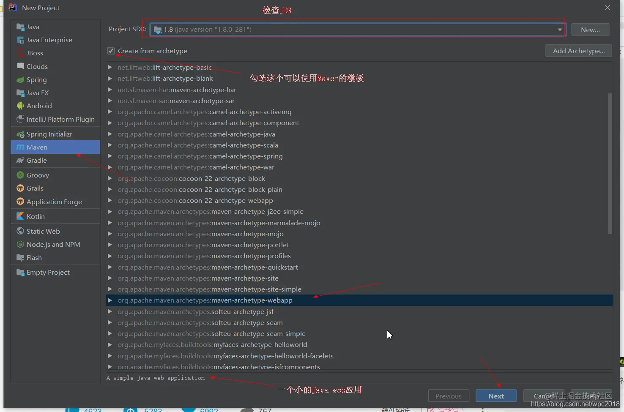
Task: Select the Java project type icon
Action: coord(20,27)
